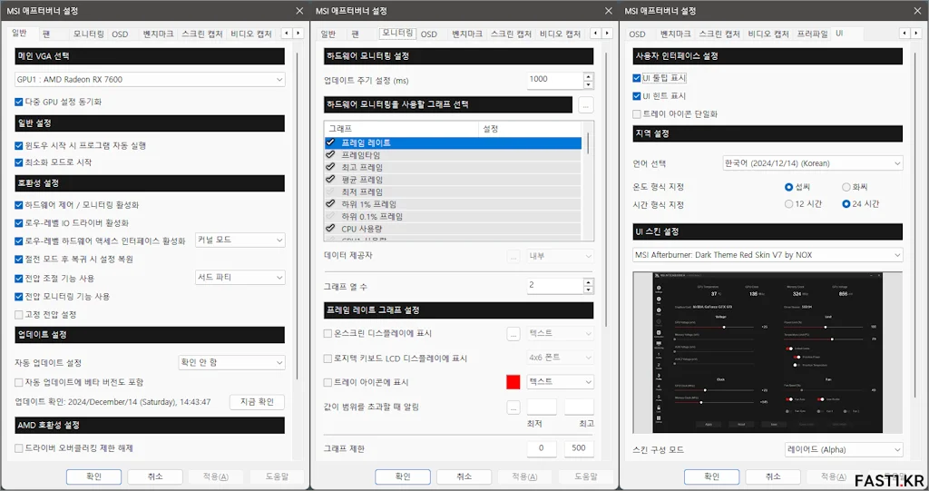The image size is (929, 491).
Task: Toggle the checkmark on the 하위 1% 프레임 row
Action: [330, 203]
